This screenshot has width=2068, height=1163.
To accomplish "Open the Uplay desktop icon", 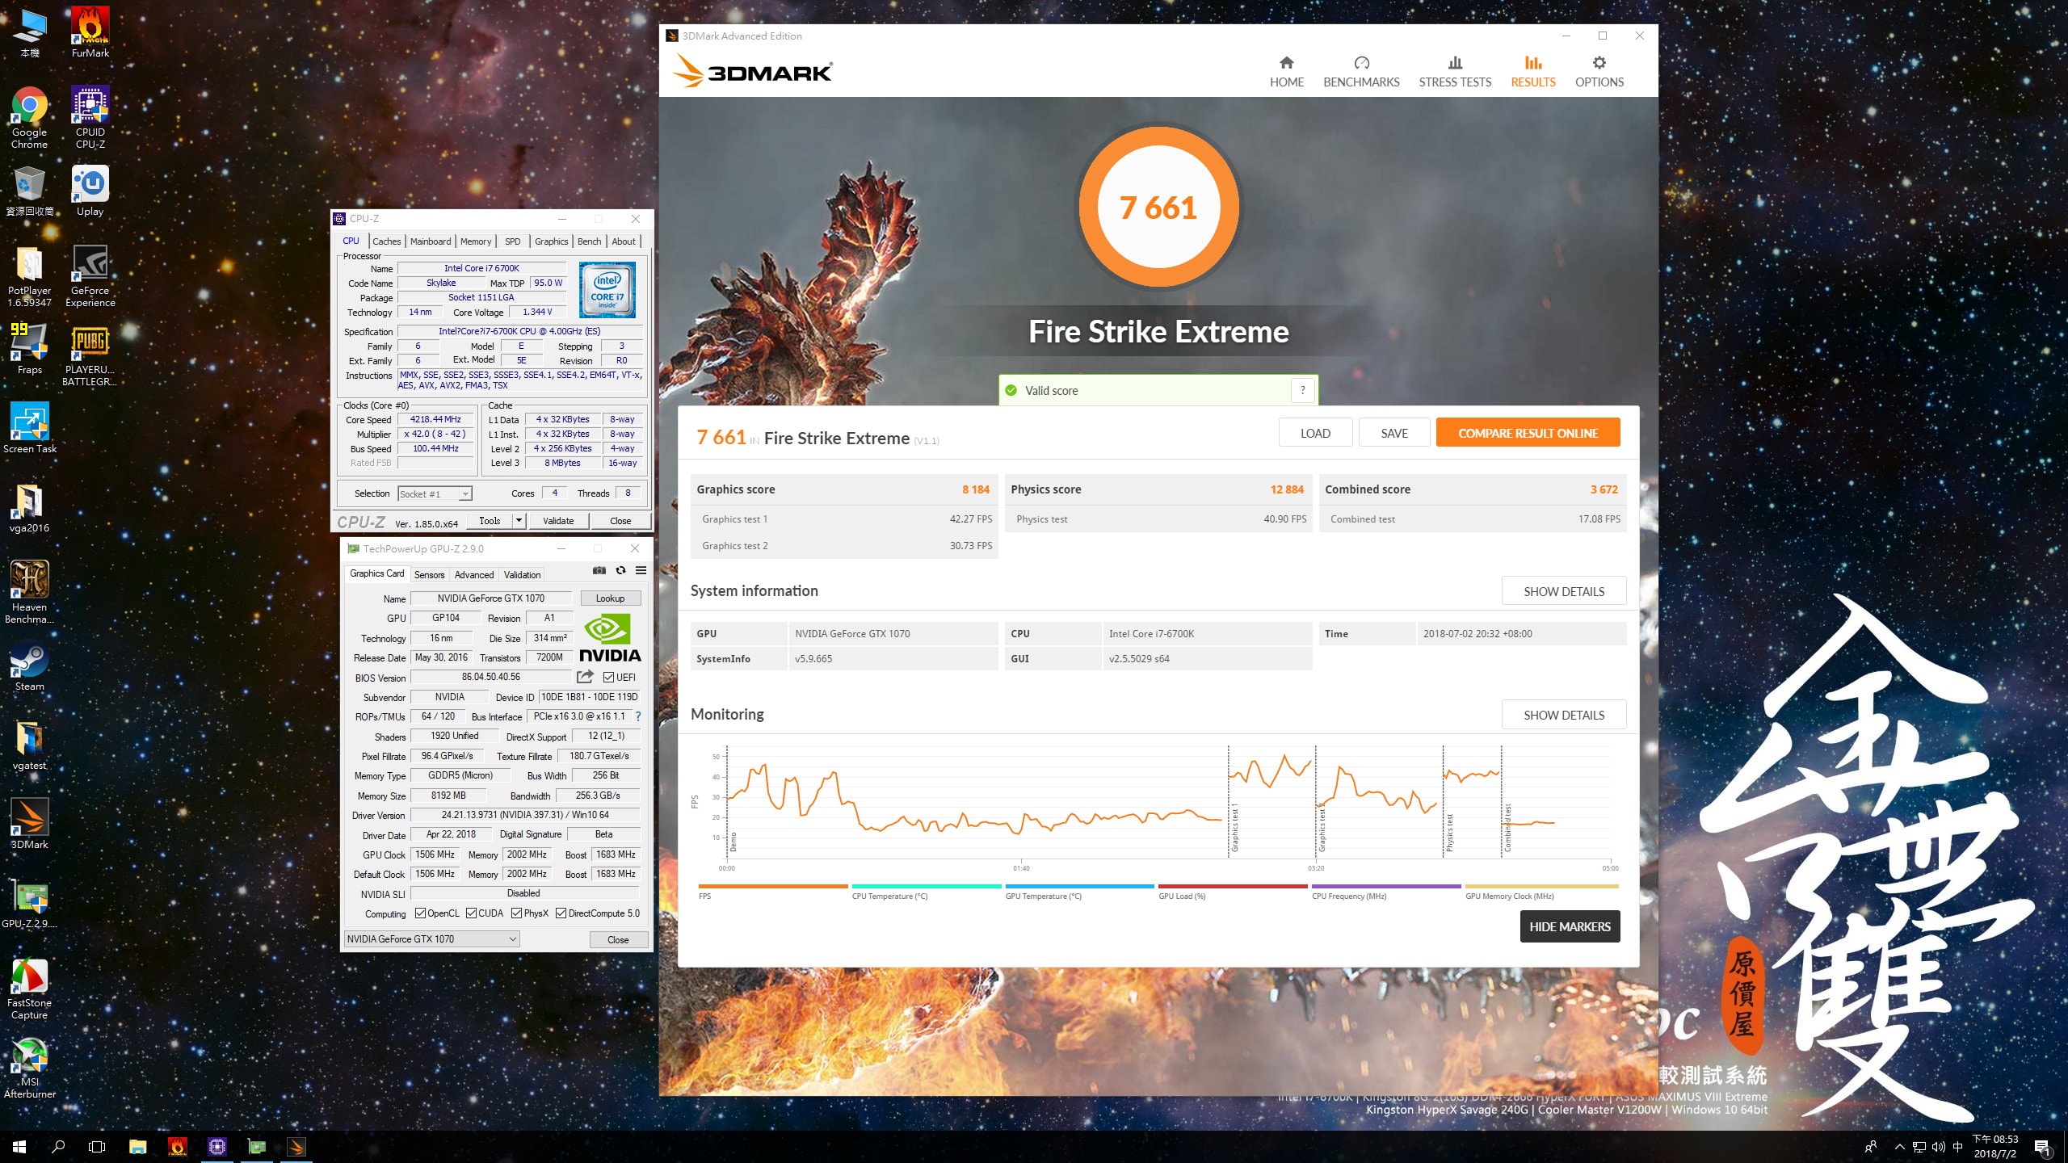I will coord(90,191).
